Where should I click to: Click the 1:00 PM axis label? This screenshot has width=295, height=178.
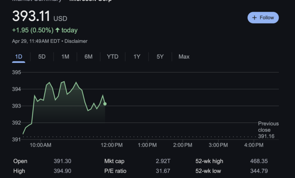tap(147, 145)
